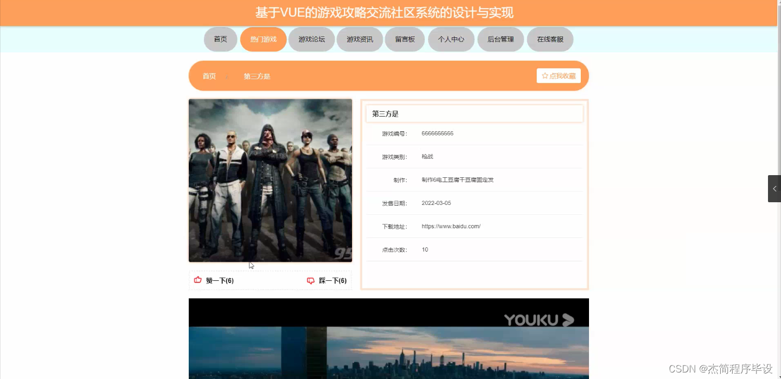Open the 游戏资讯 tab

coord(360,39)
